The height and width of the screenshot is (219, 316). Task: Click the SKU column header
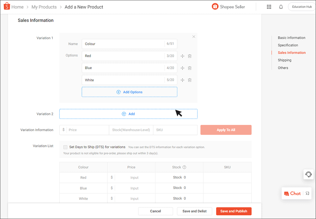(x=227, y=167)
